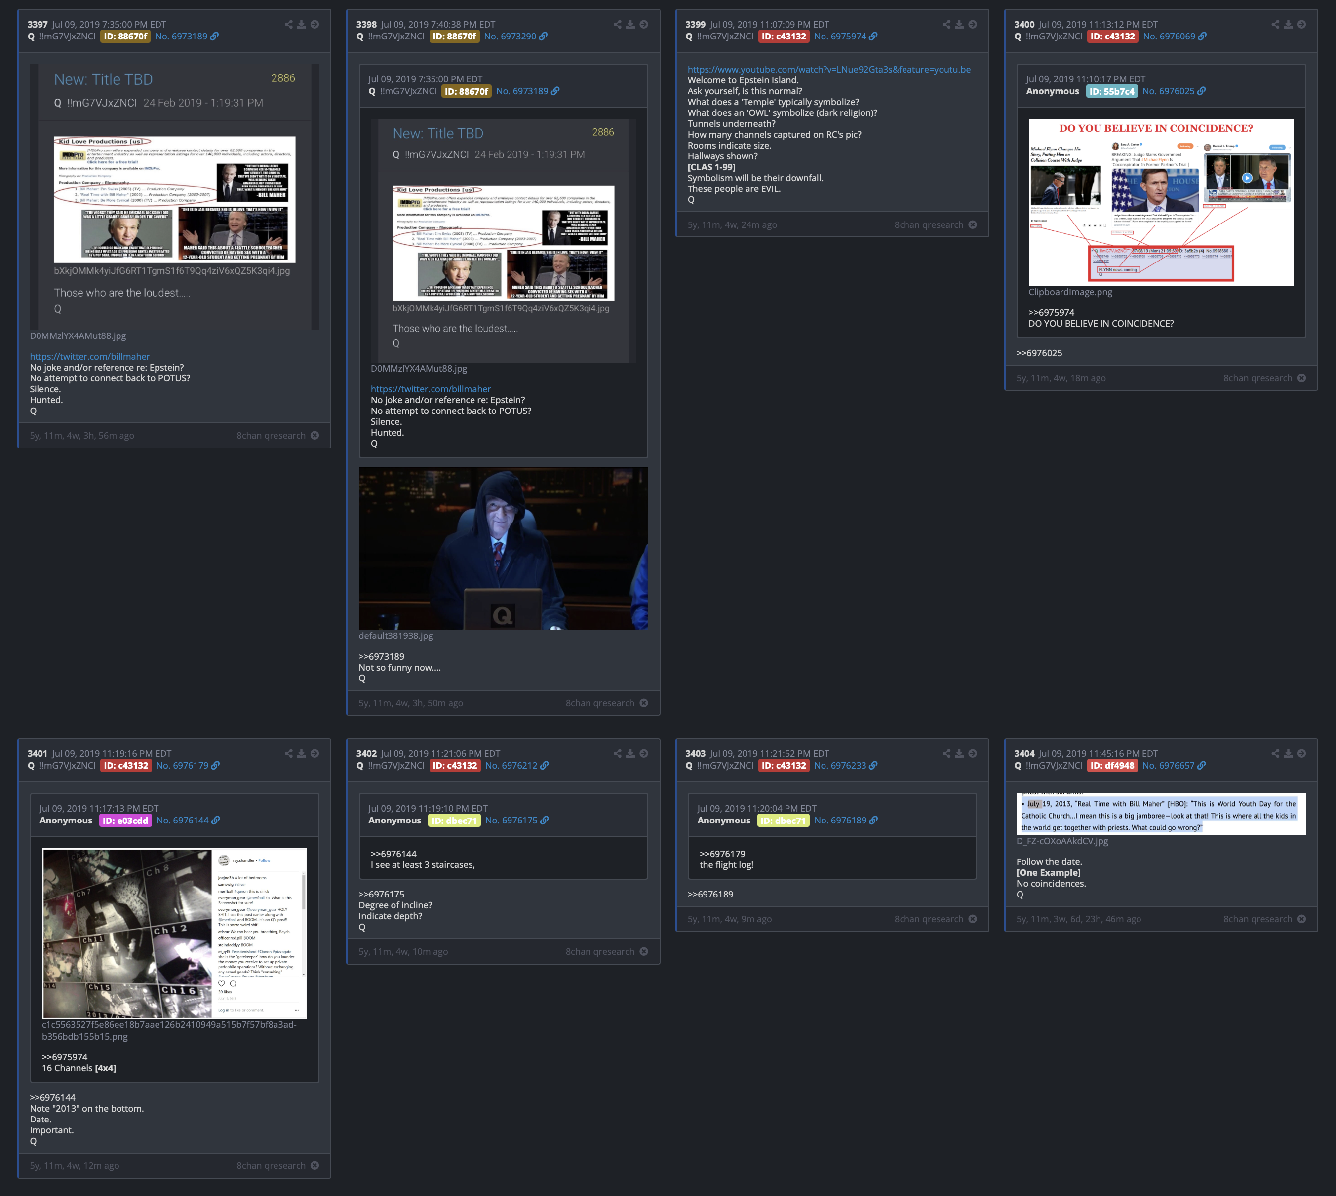Go to post 3398 via arrow icon

[x=644, y=24]
